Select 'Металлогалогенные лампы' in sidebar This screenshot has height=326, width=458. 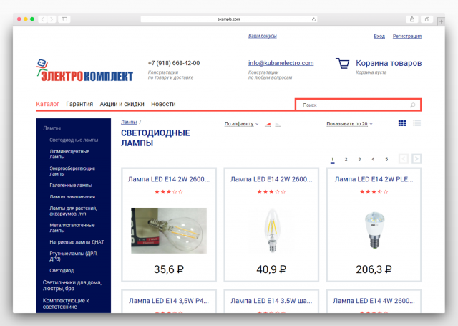pyautogui.click(x=72, y=228)
